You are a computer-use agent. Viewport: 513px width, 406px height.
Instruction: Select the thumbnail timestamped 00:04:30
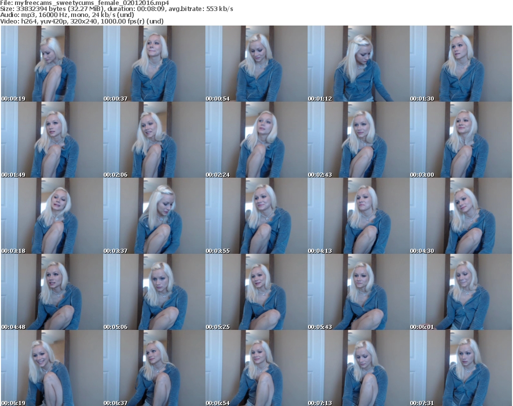[461, 216]
